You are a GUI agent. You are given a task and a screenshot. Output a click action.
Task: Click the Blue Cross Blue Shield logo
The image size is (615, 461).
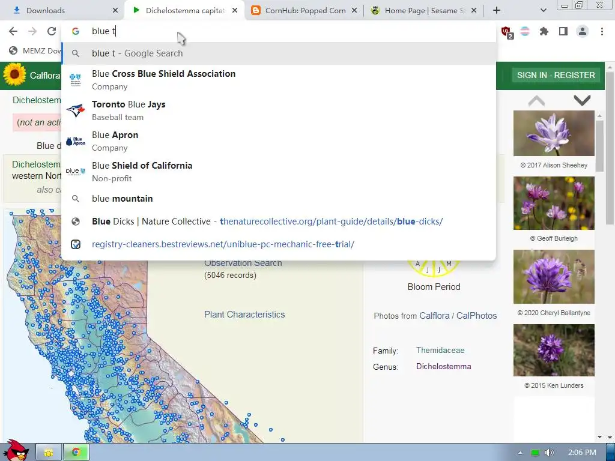coord(76,80)
